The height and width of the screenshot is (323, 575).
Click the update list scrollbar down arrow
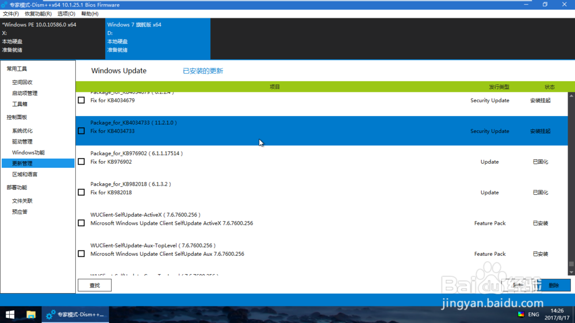[x=572, y=272]
